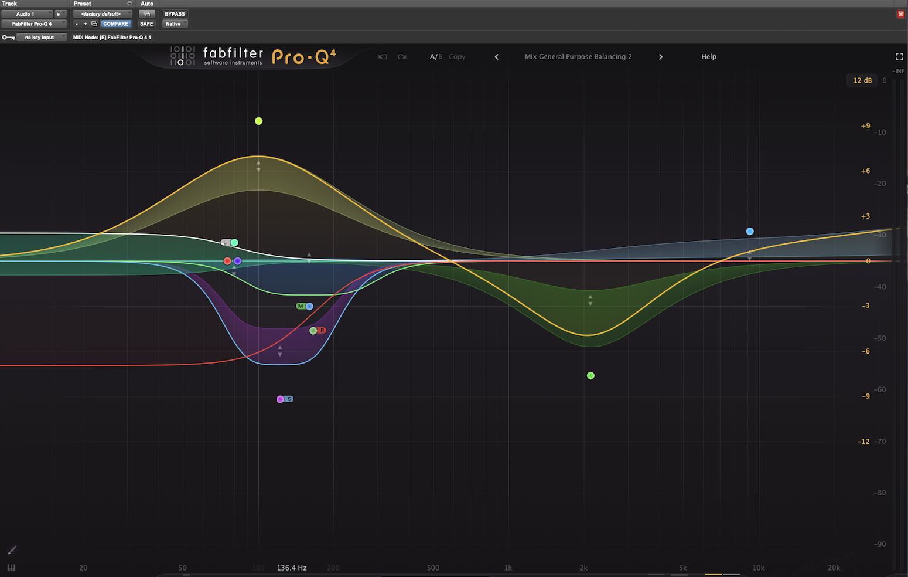Select the lime band node above the 100 Hz peak
The width and height of the screenshot is (908, 577).
259,121
